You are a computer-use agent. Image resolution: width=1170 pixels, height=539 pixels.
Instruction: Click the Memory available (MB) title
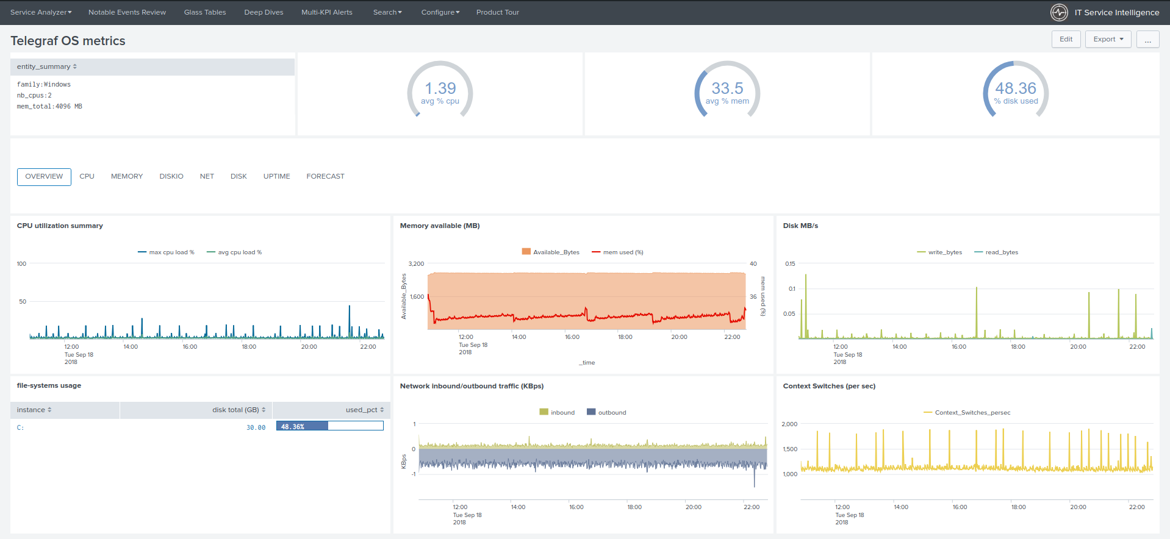click(x=440, y=226)
